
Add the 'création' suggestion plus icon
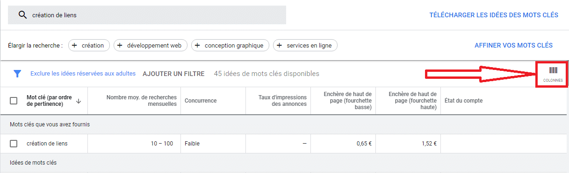pos(74,45)
